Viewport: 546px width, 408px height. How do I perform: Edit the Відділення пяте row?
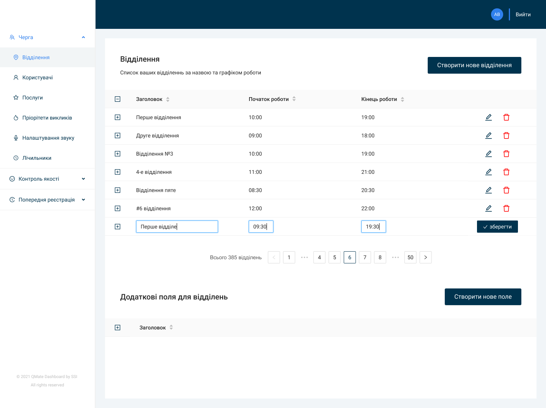coord(488,190)
